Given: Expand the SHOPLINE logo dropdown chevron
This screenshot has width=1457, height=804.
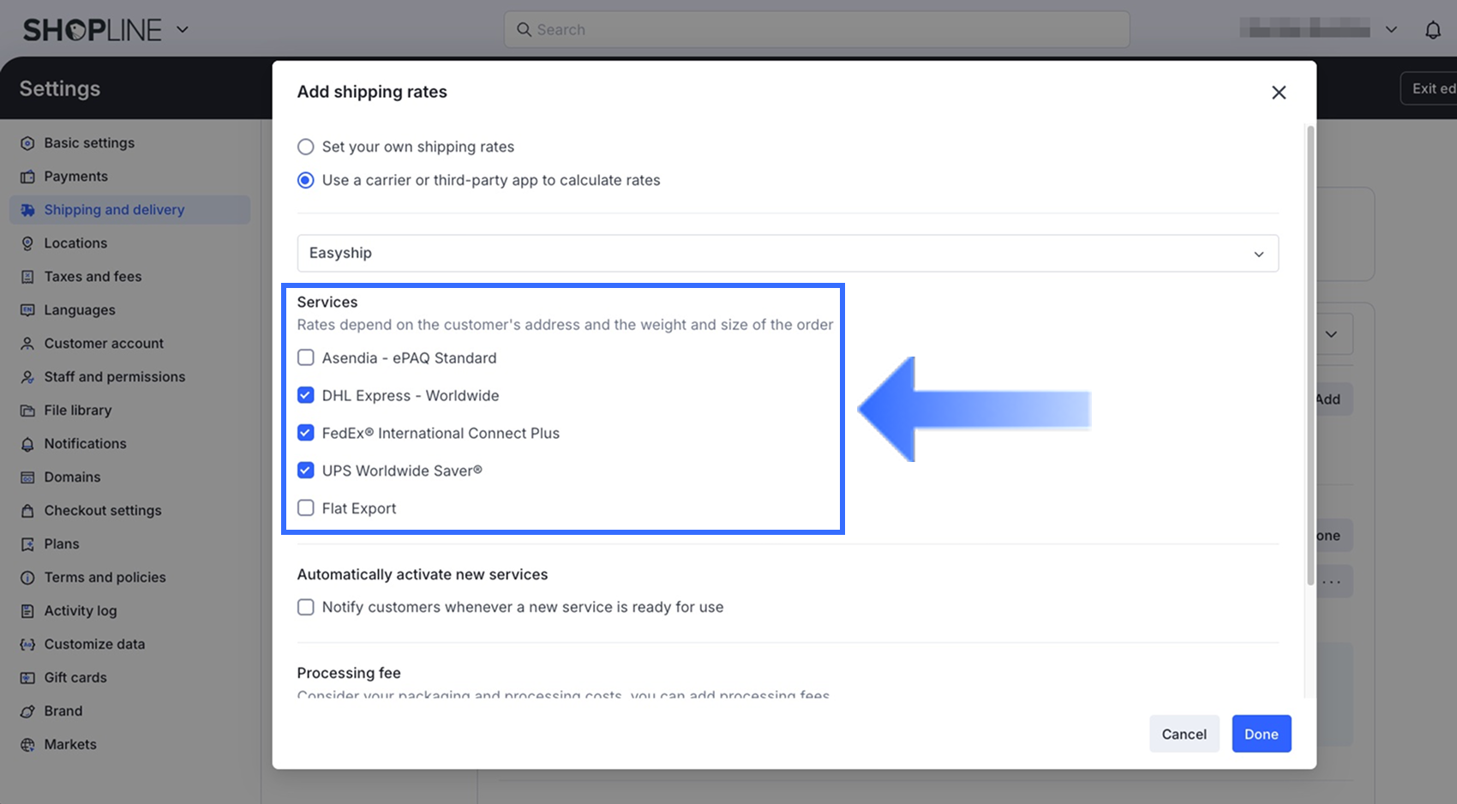Looking at the screenshot, I should 183,29.
